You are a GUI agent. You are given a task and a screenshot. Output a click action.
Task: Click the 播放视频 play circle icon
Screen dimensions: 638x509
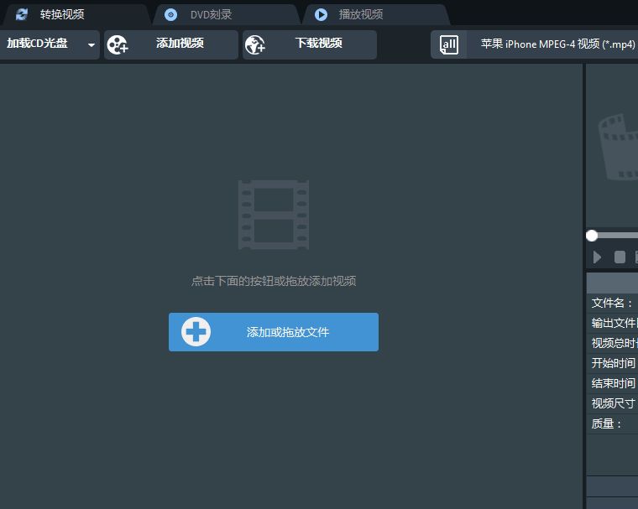pos(321,14)
